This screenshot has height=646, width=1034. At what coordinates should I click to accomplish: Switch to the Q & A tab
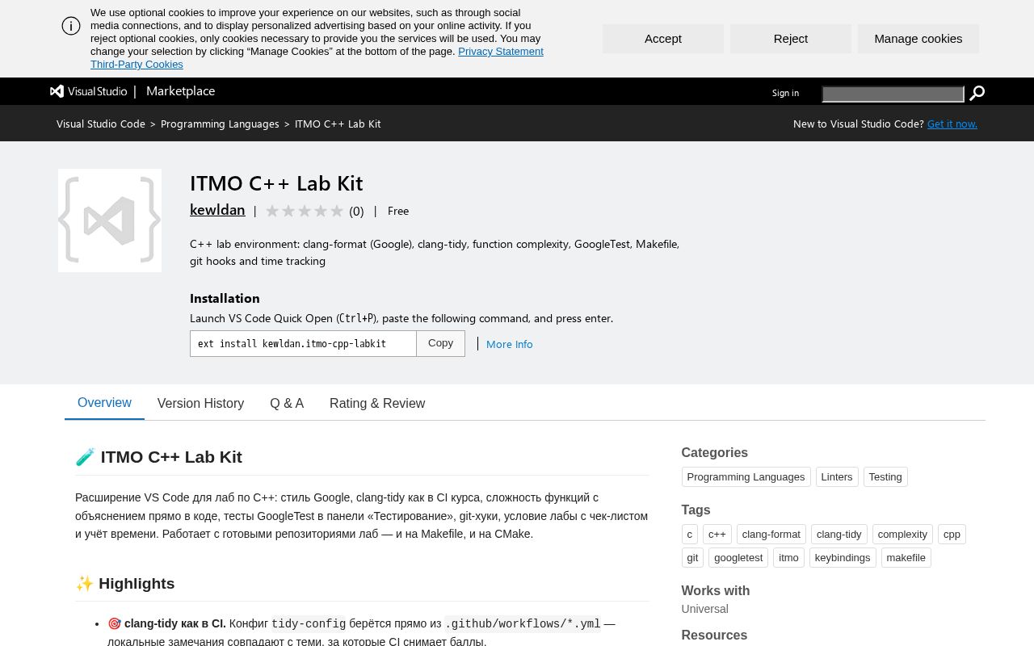coord(287,403)
